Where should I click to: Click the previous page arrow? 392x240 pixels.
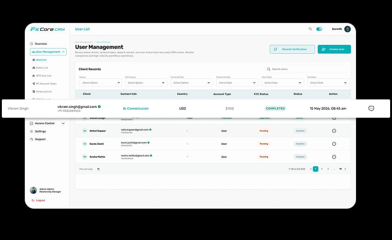(311, 169)
